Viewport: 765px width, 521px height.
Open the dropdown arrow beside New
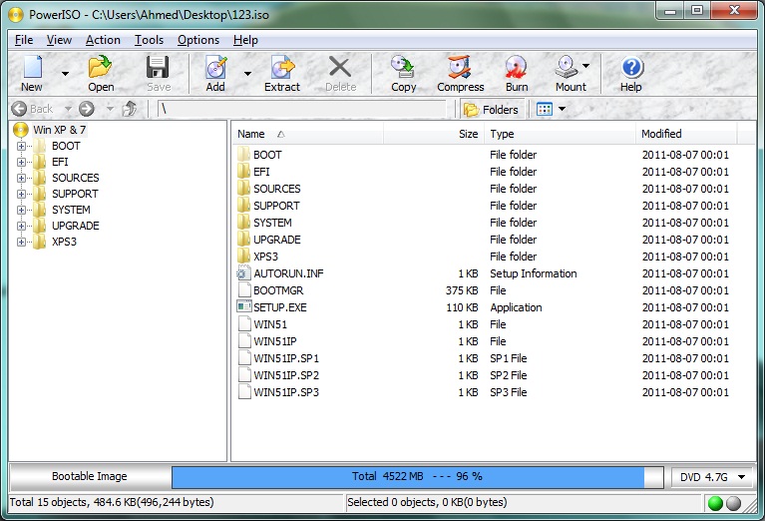[x=65, y=74]
